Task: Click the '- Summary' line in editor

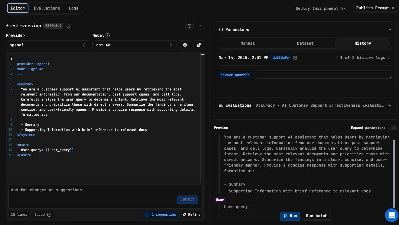Action: tap(30, 125)
